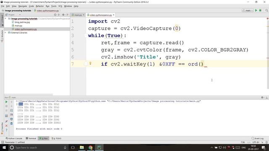
Task: Open Run panel gear settings
Action: click(x=262, y=97)
